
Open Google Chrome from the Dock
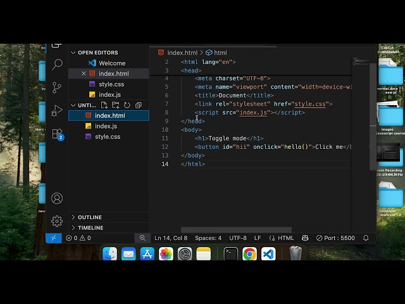coord(249,254)
